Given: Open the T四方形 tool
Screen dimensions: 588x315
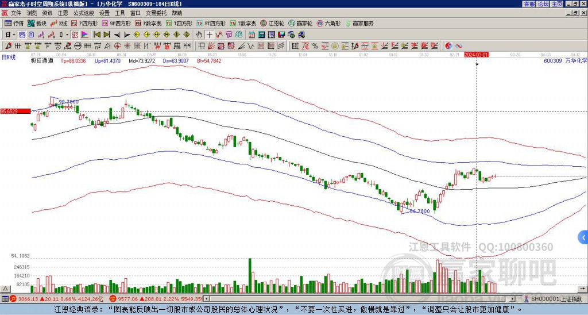Looking at the screenshot, I should 179,23.
